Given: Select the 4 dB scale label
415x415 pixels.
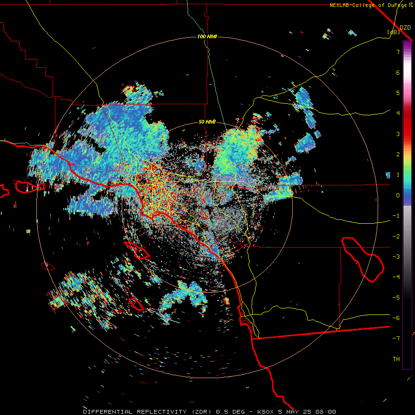Looking at the screenshot, I should (x=398, y=113).
